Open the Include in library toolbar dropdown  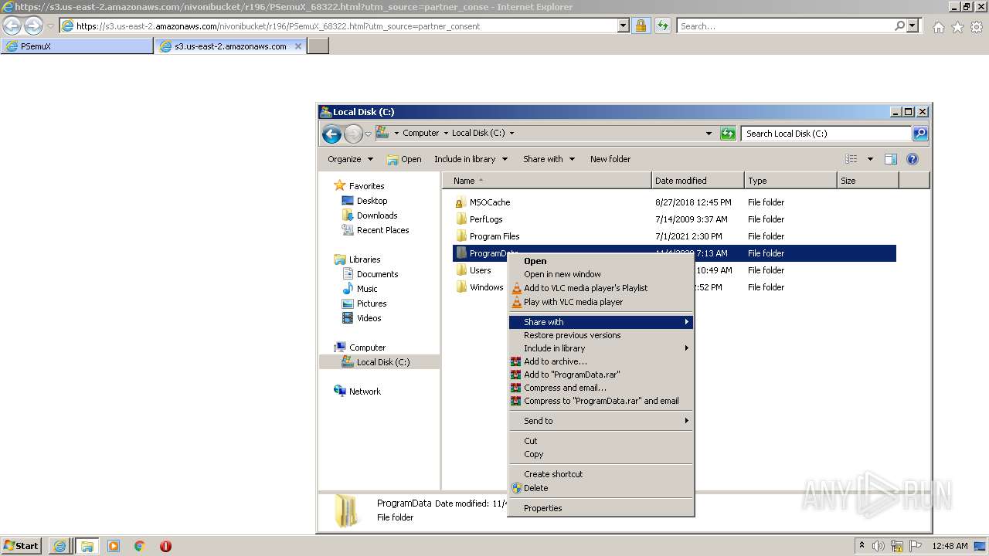tap(471, 159)
